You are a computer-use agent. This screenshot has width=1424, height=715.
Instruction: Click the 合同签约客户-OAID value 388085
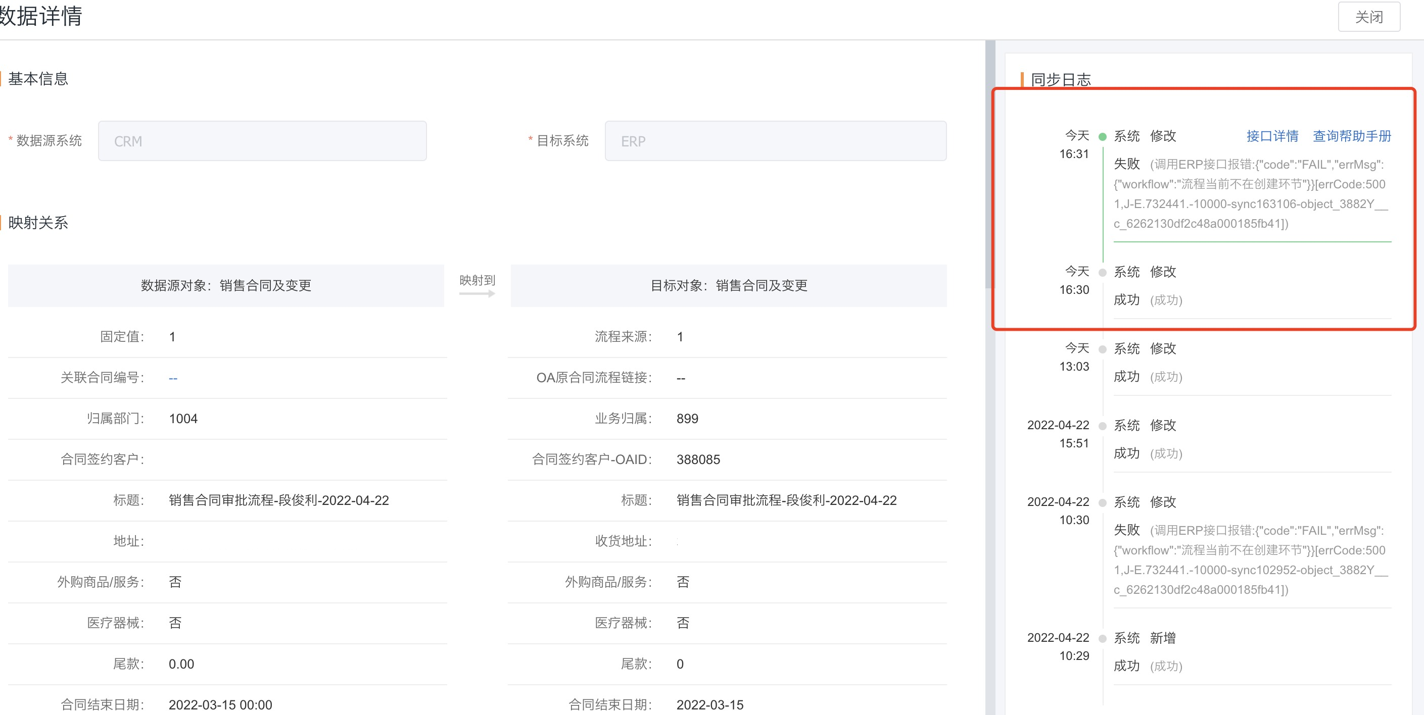pos(698,459)
